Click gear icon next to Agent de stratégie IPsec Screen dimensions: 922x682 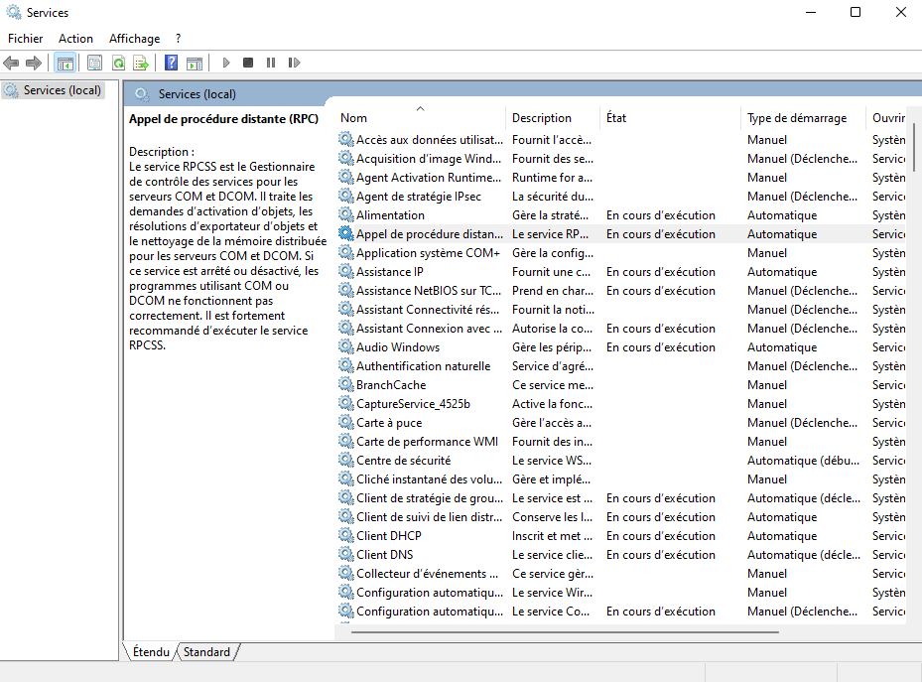346,196
